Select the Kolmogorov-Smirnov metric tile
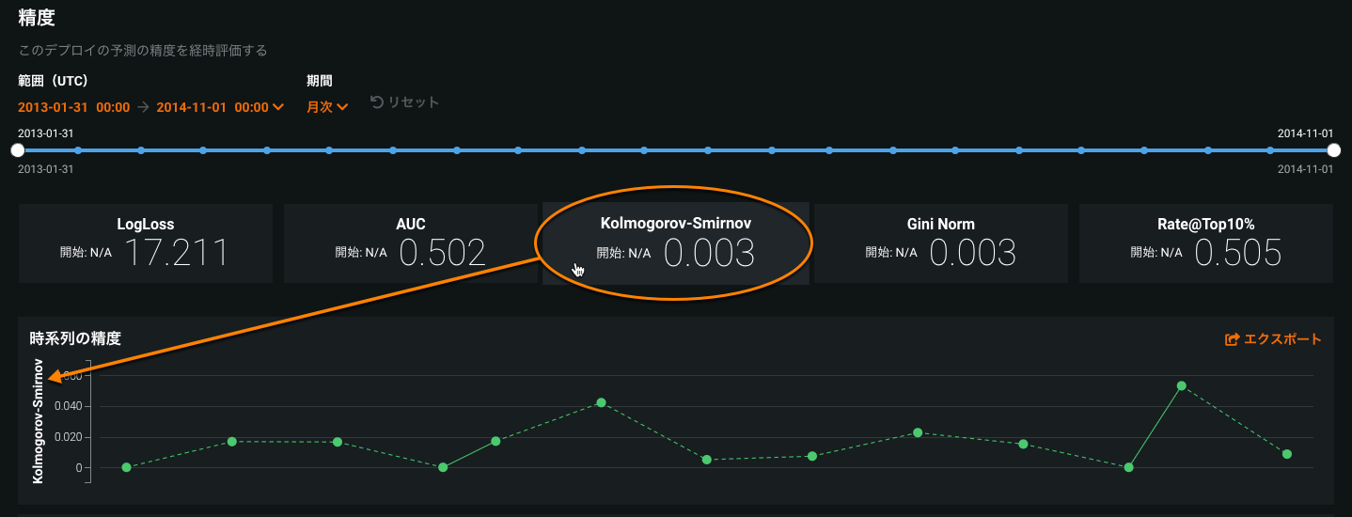The width and height of the screenshot is (1352, 517). 675,243
